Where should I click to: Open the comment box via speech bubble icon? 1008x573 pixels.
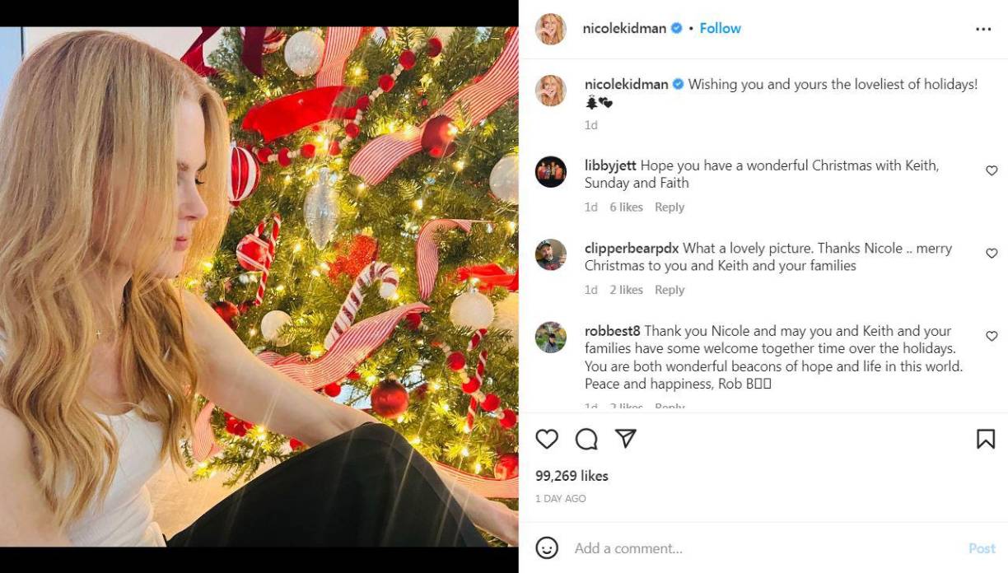point(586,439)
